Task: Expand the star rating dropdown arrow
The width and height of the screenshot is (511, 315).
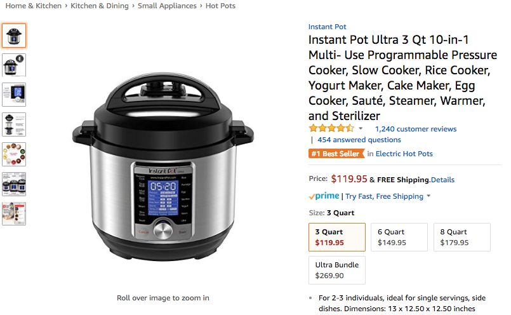Action: 361,128
